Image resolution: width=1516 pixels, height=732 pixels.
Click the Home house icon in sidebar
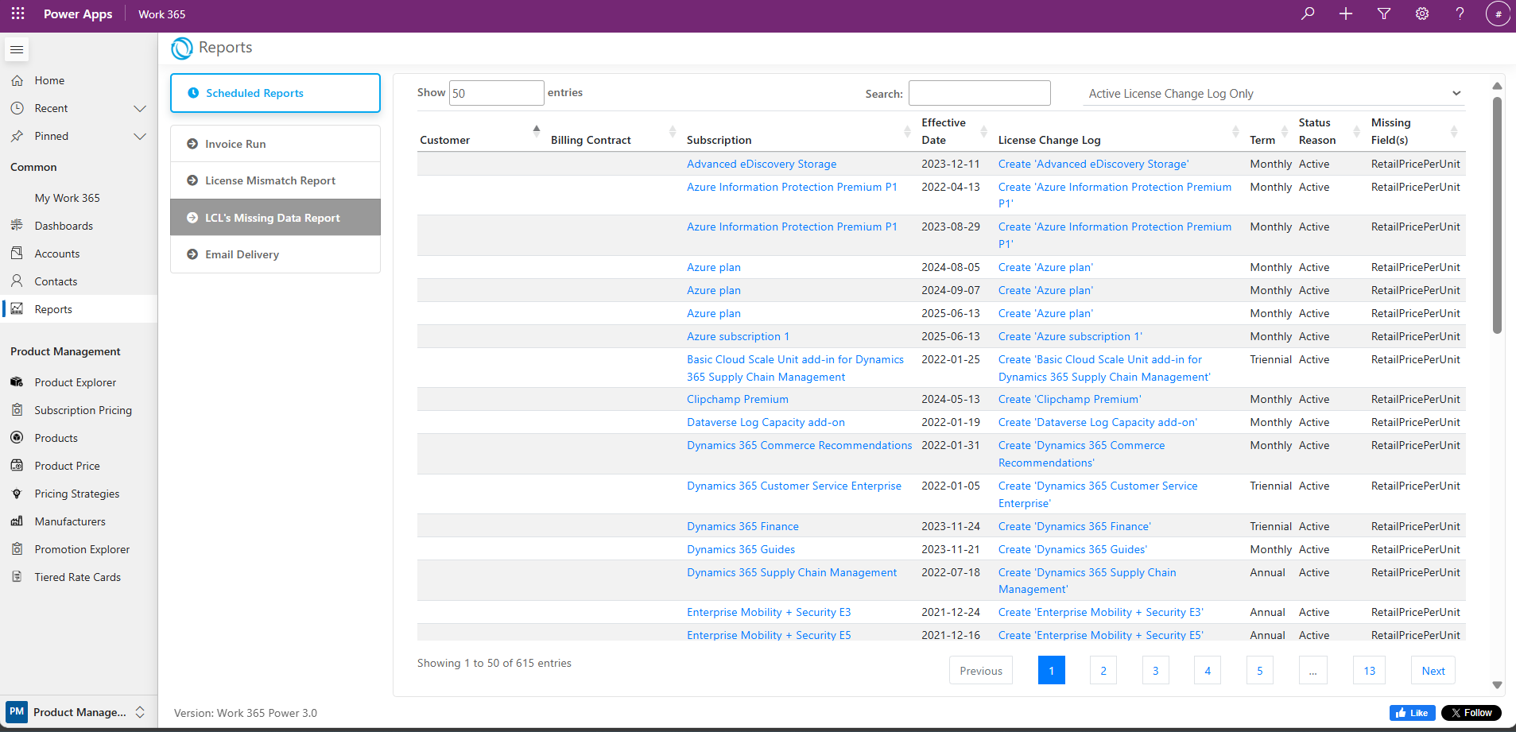17,80
